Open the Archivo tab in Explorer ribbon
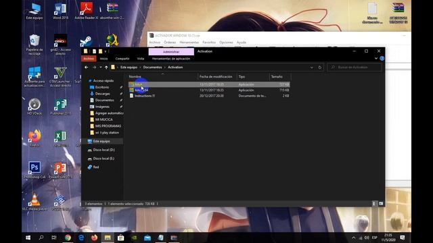 click(x=89, y=59)
